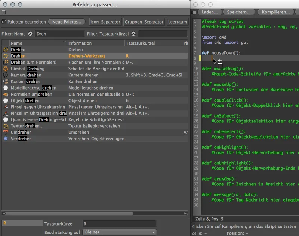The height and width of the screenshot is (236, 299).
Task: Click the Textur drehen icon
Action: pos(6,126)
